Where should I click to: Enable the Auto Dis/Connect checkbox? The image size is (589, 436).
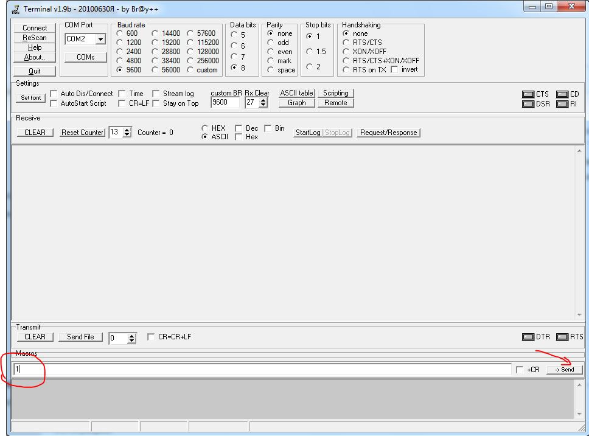54,94
